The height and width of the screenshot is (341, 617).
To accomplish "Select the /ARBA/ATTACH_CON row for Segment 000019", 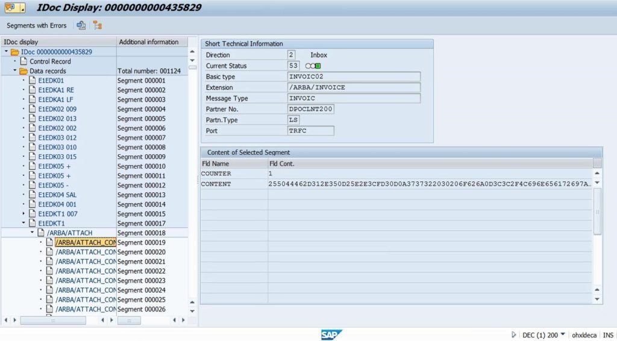I will 86,242.
